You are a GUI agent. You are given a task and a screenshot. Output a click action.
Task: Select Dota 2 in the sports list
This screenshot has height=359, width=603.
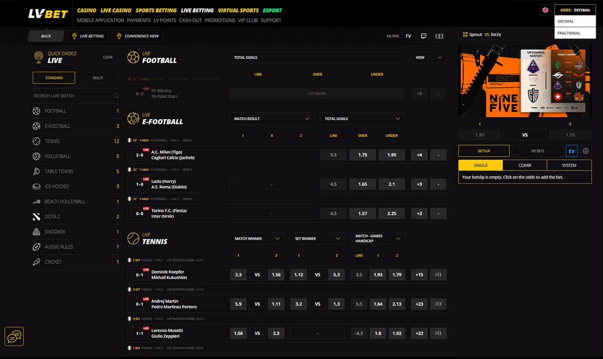pyautogui.click(x=76, y=217)
